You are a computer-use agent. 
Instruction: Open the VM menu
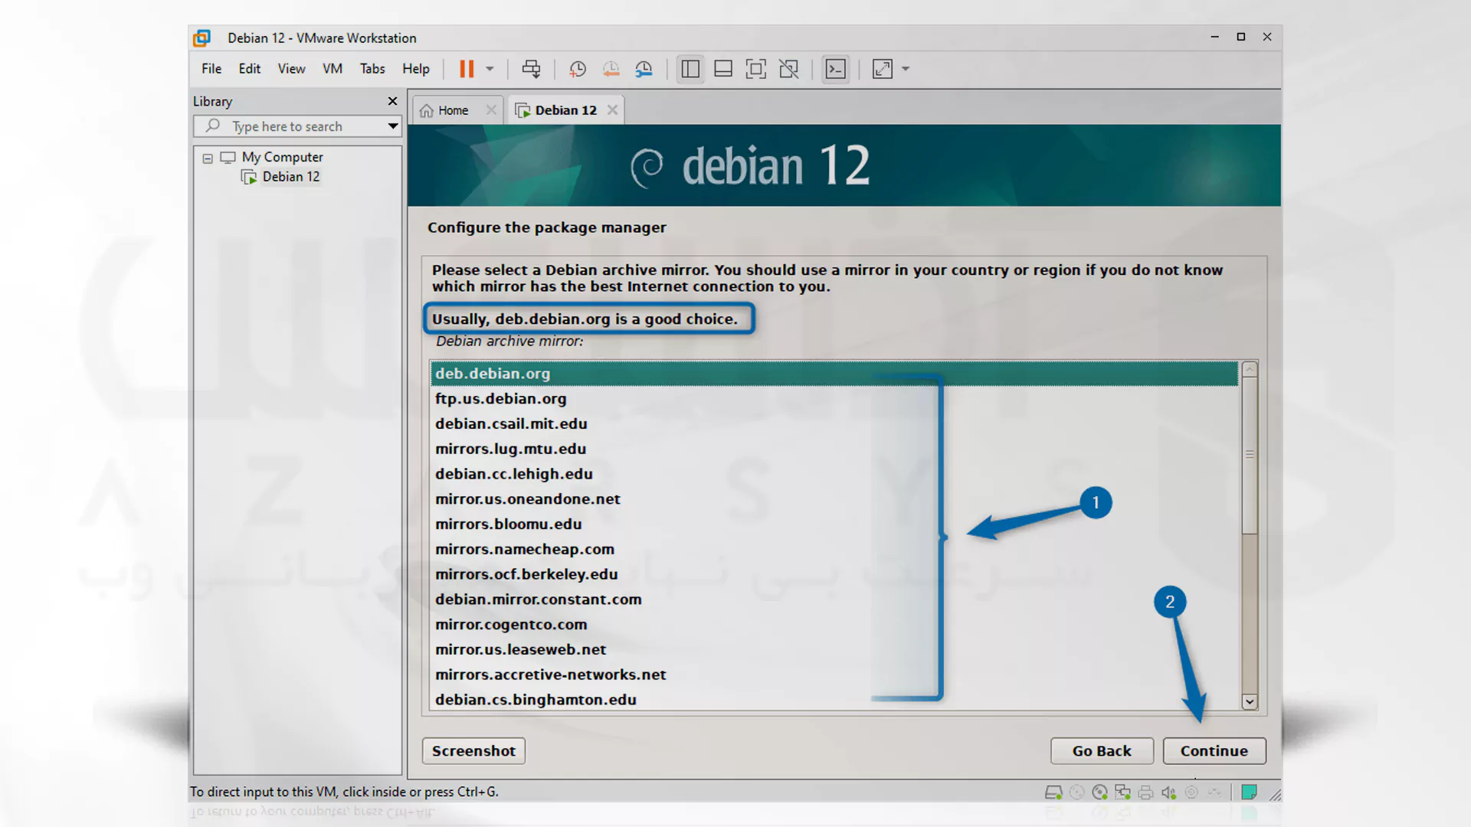333,69
